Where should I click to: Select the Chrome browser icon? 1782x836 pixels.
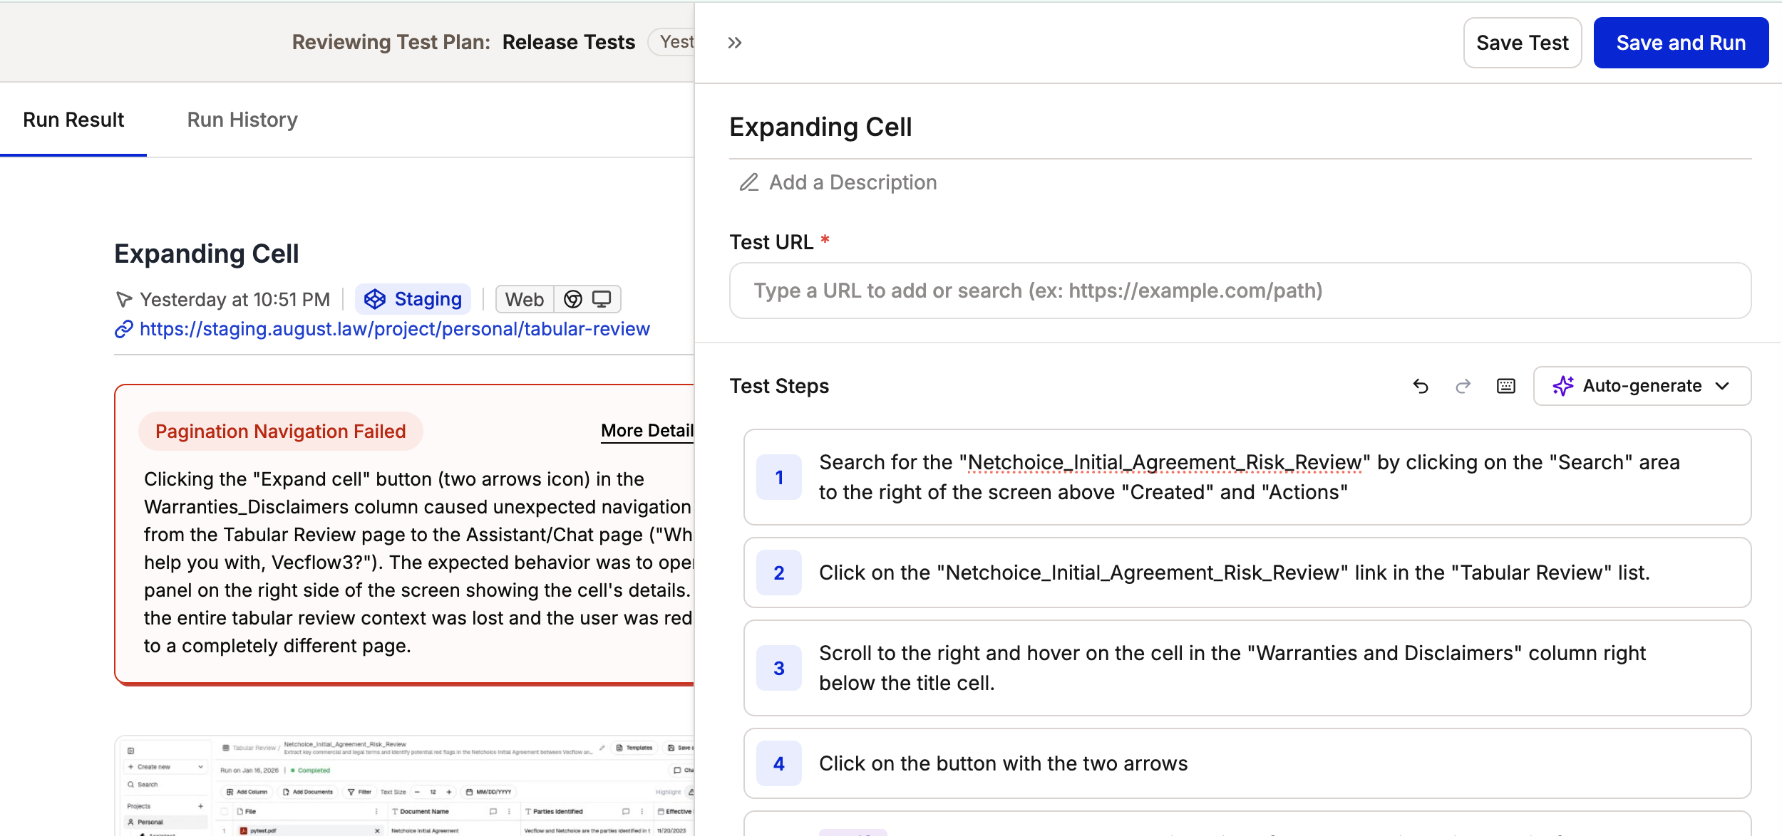pyautogui.click(x=572, y=299)
